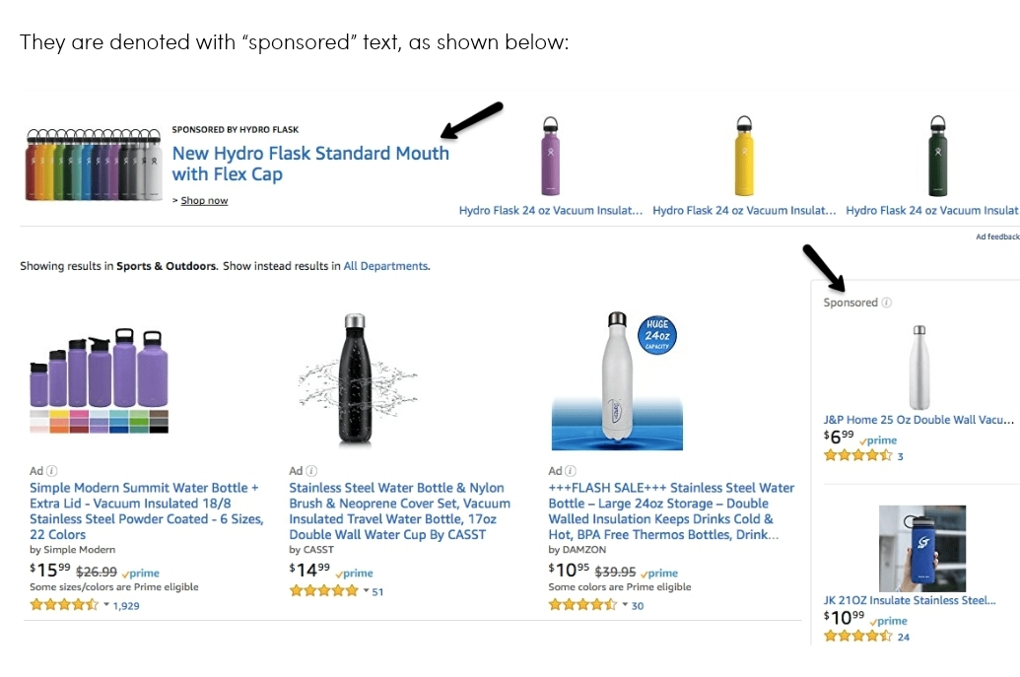Image resolution: width=1020 pixels, height=677 pixels.
Task: Click the prime badge under Simple Modern price
Action: point(139,572)
